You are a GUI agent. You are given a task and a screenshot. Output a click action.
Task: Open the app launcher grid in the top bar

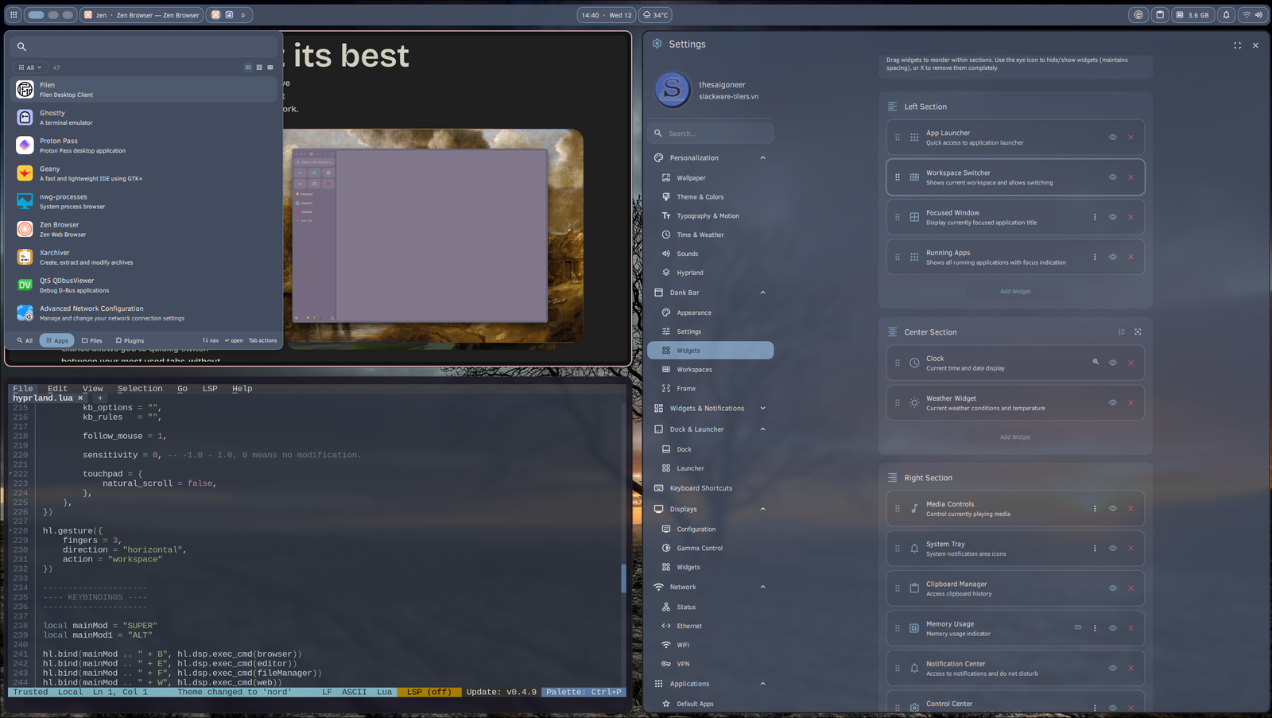click(14, 14)
